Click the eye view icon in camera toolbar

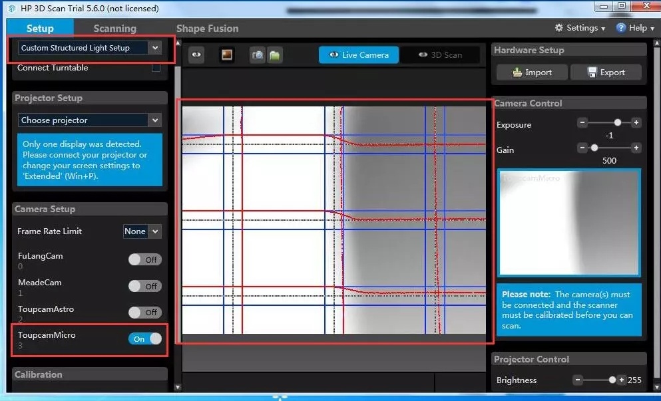click(196, 55)
